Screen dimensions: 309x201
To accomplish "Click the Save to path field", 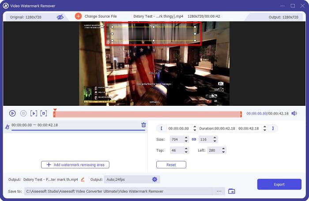I will (x=118, y=191).
